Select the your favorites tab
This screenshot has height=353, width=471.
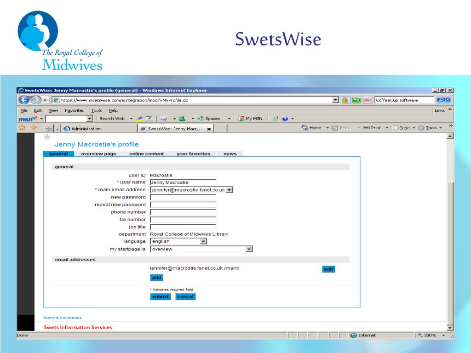tap(194, 154)
